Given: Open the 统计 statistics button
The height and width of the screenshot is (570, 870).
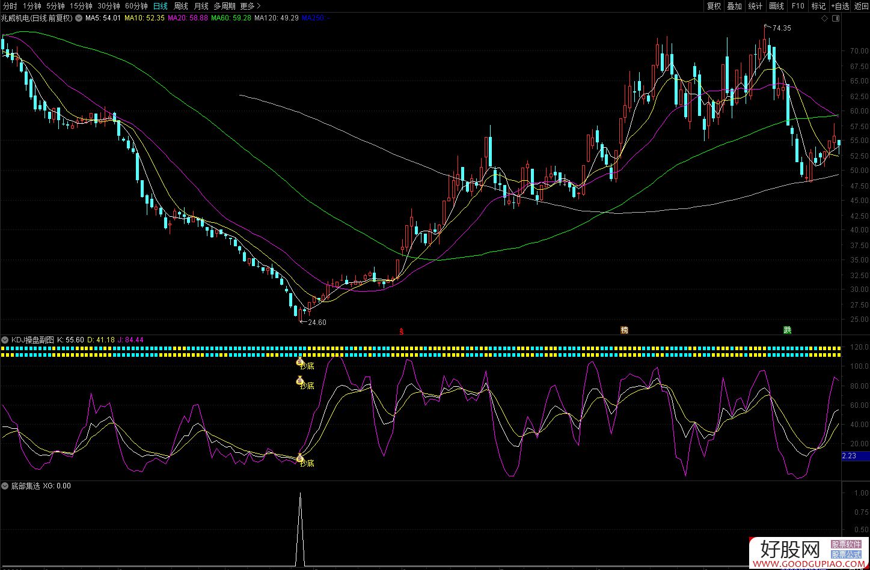Looking at the screenshot, I should (x=755, y=6).
